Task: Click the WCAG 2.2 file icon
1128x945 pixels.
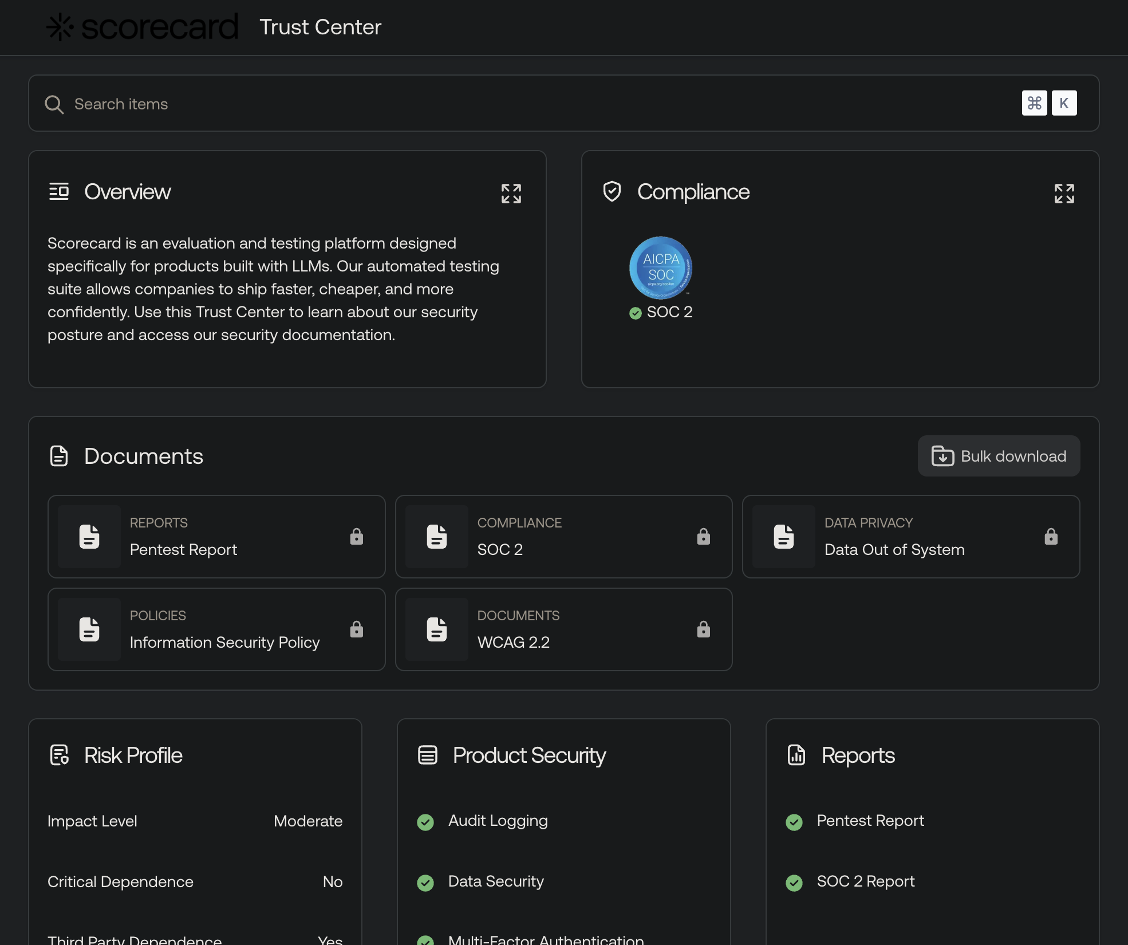Action: tap(436, 629)
